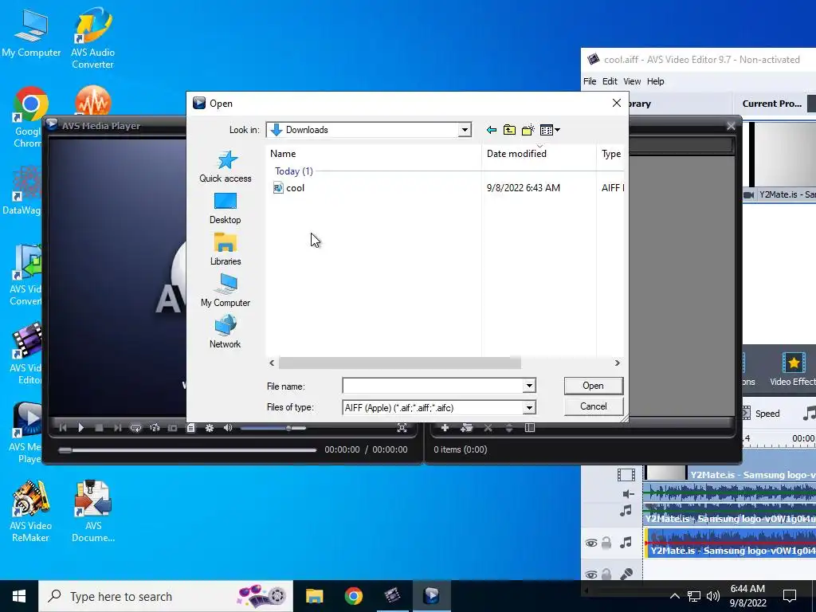Image resolution: width=816 pixels, height=612 pixels.
Task: Open the View Menu dropdown in Open dialog
Action: [x=550, y=130]
